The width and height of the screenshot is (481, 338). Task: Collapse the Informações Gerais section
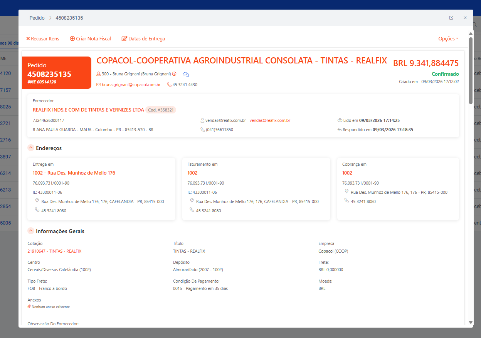coord(31,231)
